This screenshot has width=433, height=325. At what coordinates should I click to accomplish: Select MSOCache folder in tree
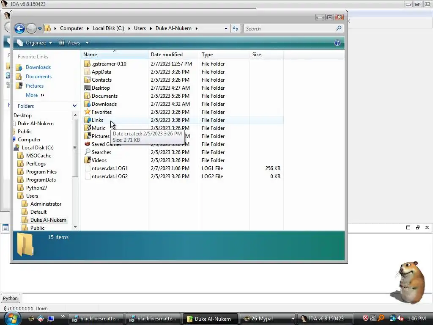38,156
